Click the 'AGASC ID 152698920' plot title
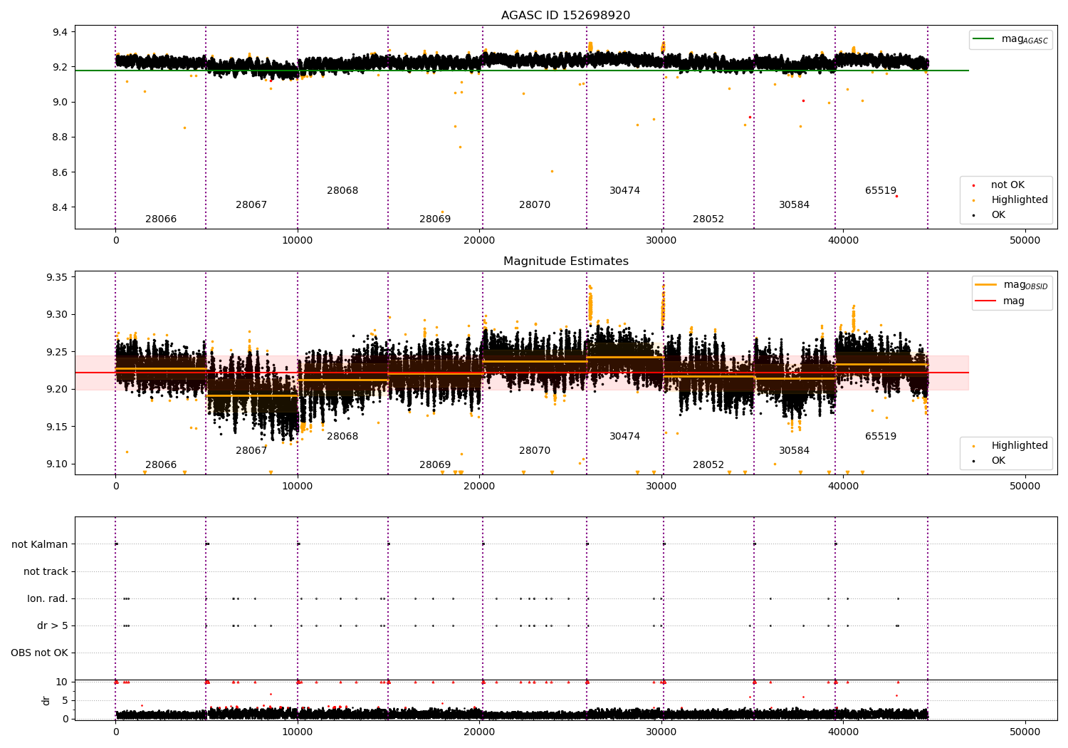 coord(565,16)
